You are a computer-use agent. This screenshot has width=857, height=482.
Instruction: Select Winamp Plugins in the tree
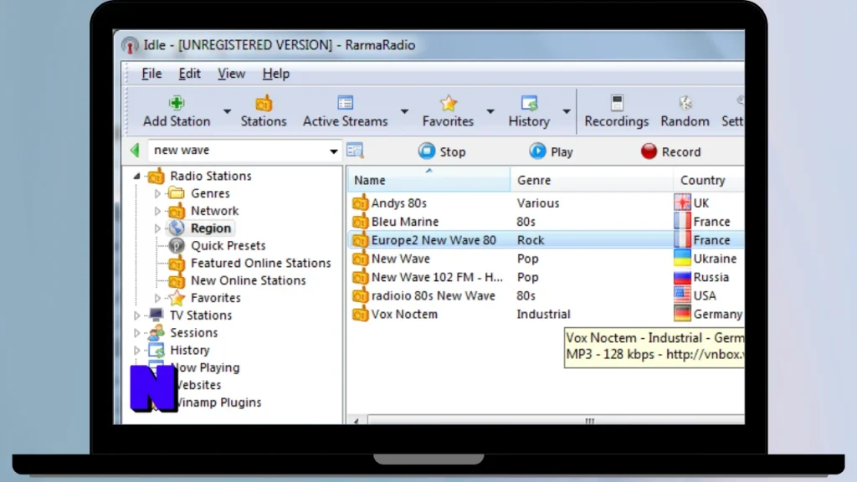click(x=220, y=403)
